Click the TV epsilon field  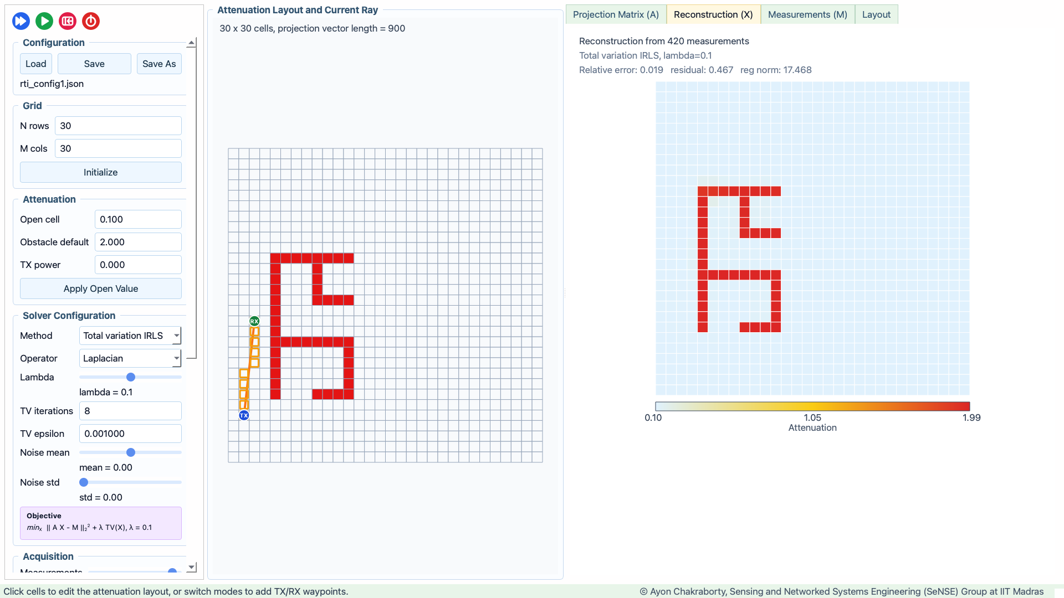coord(130,434)
